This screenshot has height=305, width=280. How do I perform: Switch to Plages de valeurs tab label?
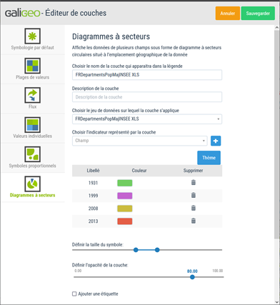coord(33,77)
